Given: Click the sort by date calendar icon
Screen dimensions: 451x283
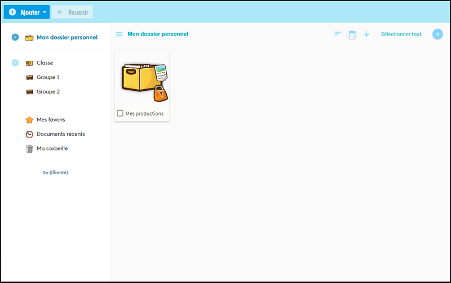Looking at the screenshot, I should (352, 34).
